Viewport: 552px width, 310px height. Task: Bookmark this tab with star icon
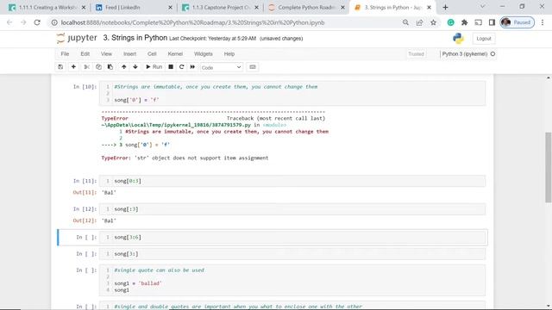point(433,22)
